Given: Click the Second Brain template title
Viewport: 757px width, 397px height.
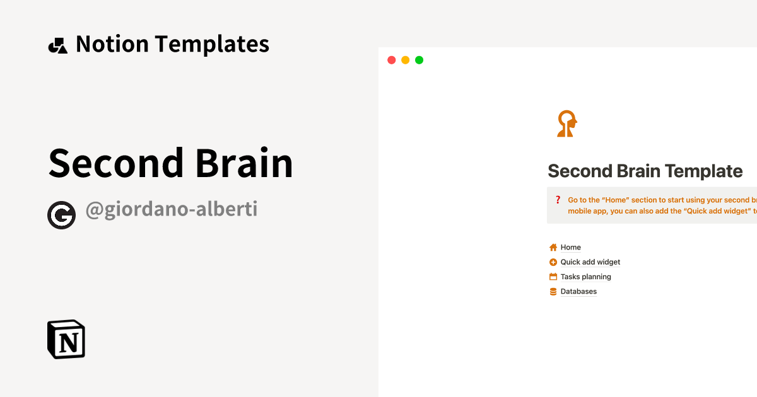Looking at the screenshot, I should pyautogui.click(x=171, y=163).
